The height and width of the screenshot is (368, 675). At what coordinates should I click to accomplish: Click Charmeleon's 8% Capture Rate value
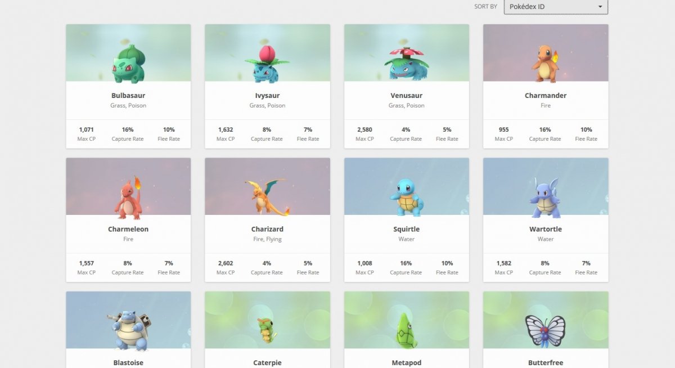coord(128,263)
